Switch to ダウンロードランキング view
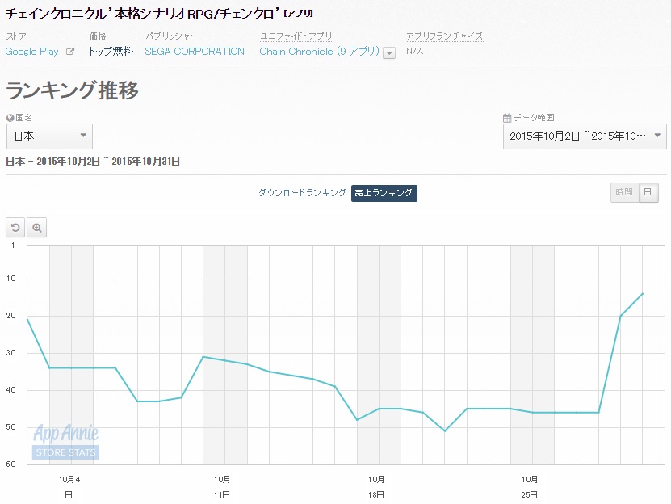The width and height of the screenshot is (671, 504). pos(302,193)
